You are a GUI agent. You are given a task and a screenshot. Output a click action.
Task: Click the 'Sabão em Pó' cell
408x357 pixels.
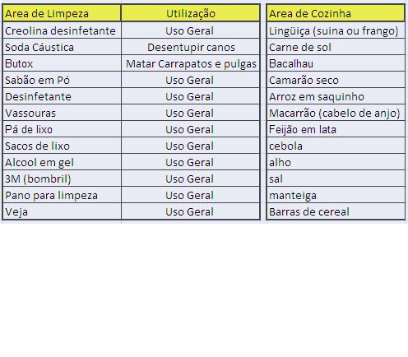point(62,80)
